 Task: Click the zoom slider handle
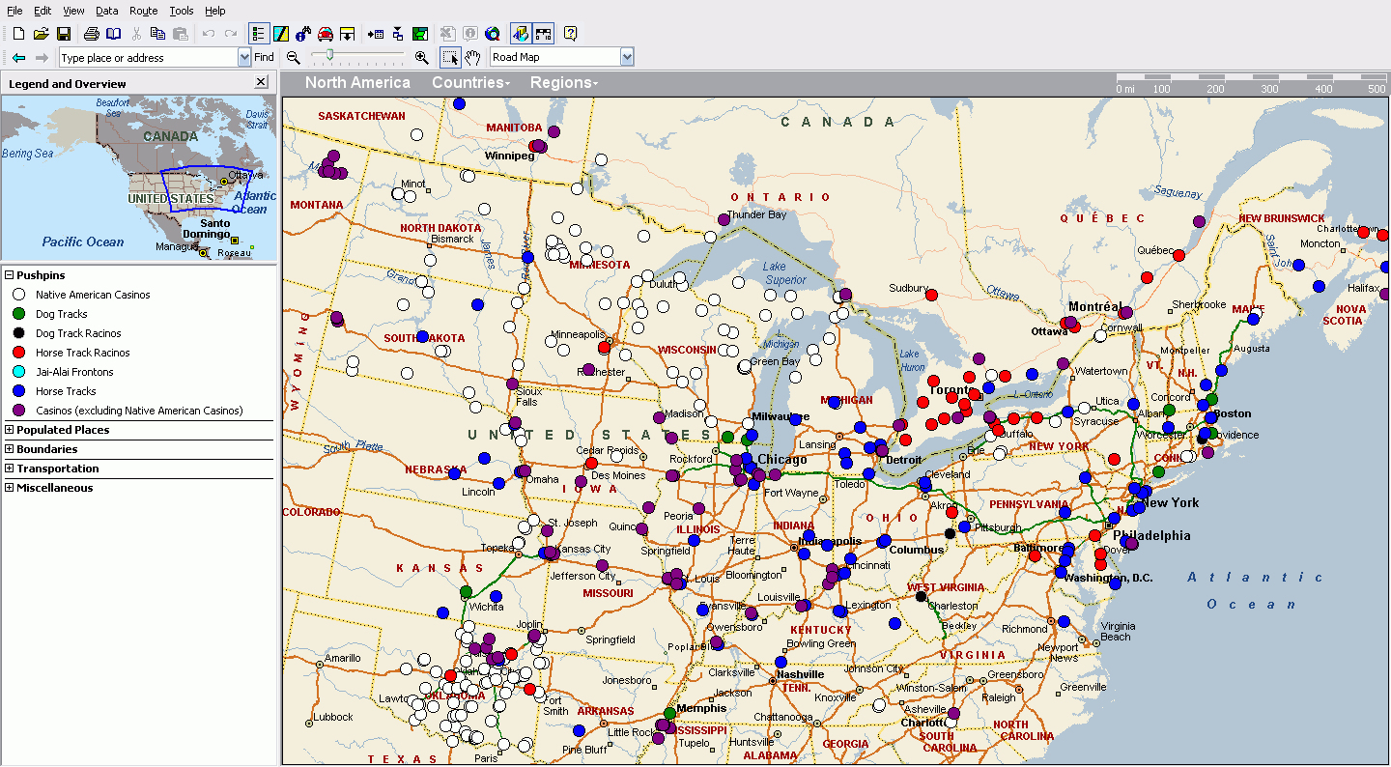tap(329, 57)
